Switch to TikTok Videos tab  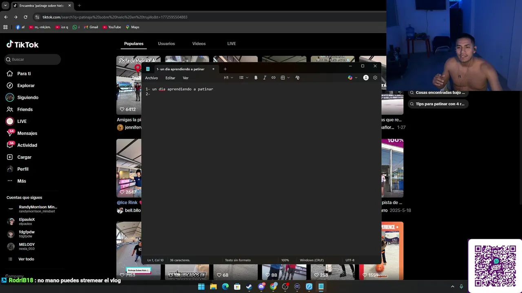pyautogui.click(x=199, y=44)
